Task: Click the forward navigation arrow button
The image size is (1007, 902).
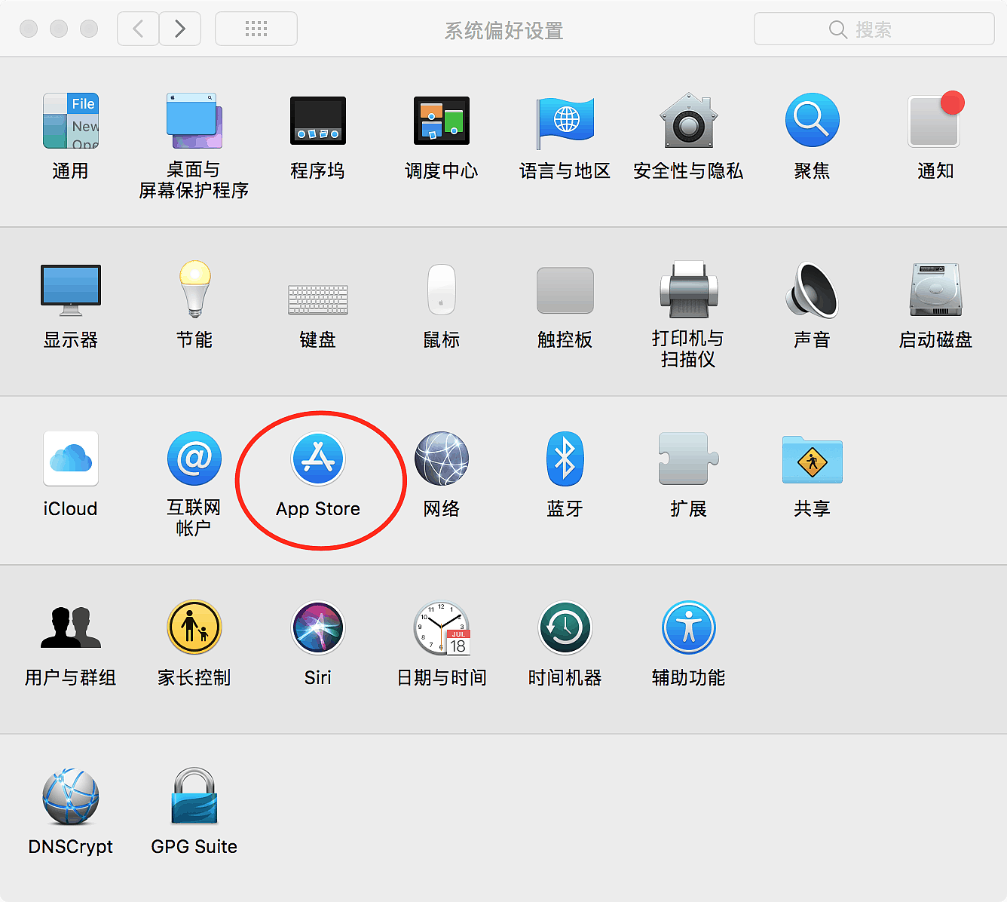Action: coord(180,29)
